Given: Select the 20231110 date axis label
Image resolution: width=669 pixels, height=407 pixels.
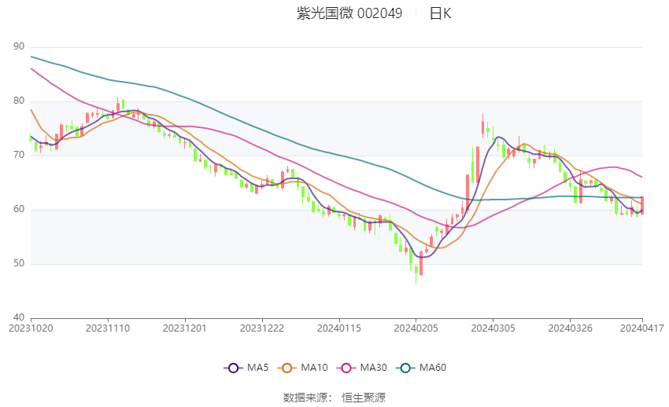Looking at the screenshot, I should pyautogui.click(x=109, y=326).
